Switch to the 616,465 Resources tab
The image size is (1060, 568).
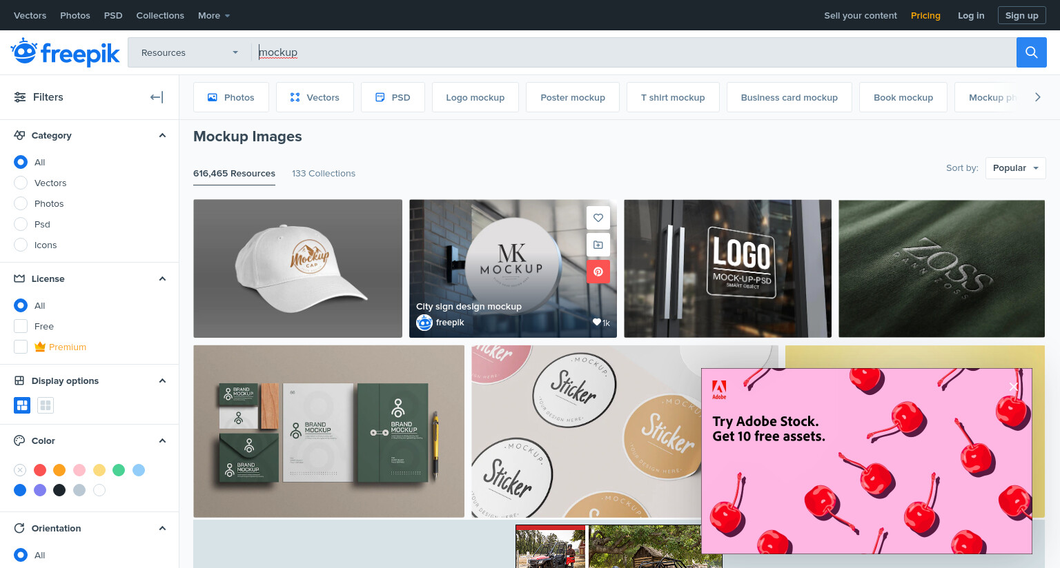point(234,174)
